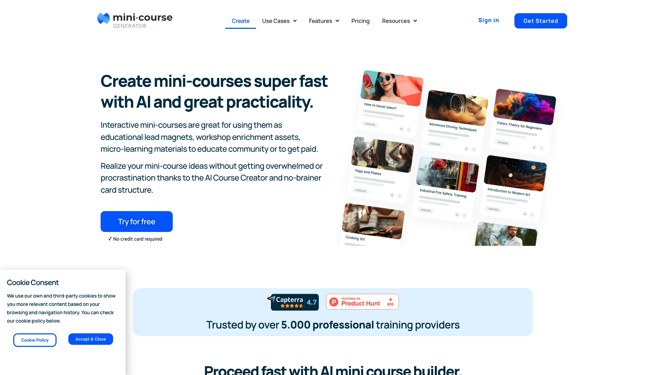Select the Create navigation tab
The height and width of the screenshot is (375, 666).
click(x=241, y=20)
